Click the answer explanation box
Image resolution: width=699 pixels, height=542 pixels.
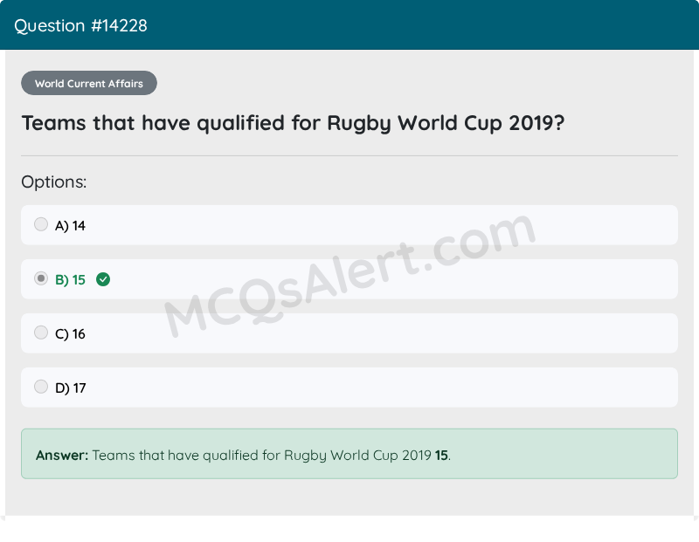tap(349, 454)
